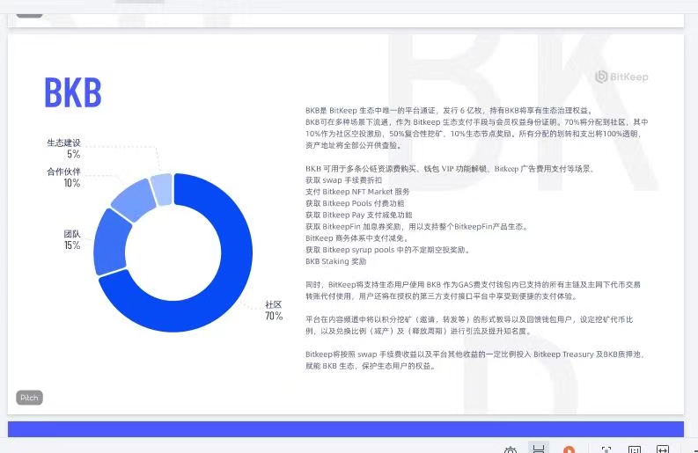Click the line mentioning Bitkeep syrup pools
Viewport: 698px width, 453px height.
click(x=388, y=250)
